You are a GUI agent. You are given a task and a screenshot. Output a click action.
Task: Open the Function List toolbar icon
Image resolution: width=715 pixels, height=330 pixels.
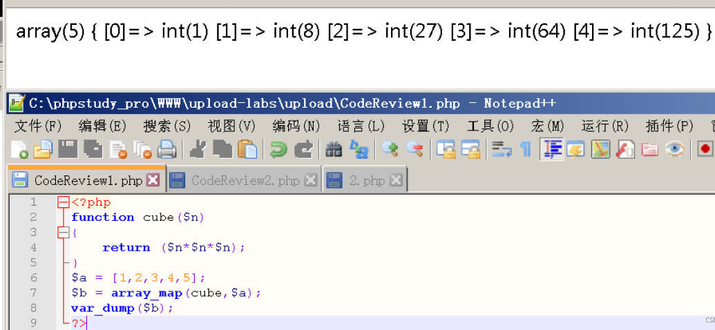[x=625, y=149]
